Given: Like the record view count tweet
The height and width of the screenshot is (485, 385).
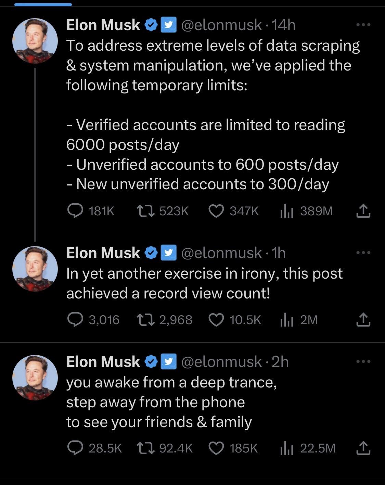Looking at the screenshot, I should pyautogui.click(x=216, y=320).
